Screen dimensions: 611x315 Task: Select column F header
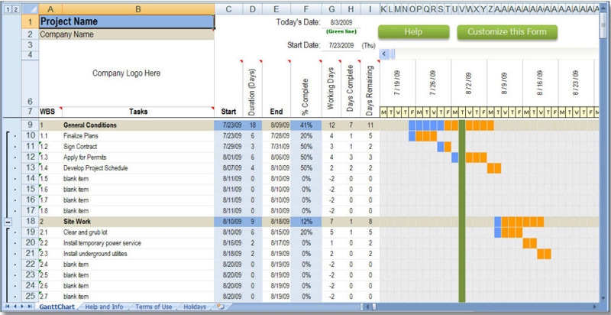pos(306,9)
